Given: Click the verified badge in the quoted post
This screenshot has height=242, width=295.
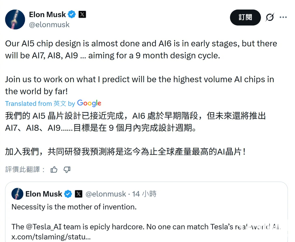Looking at the screenshot, I should point(68,194).
